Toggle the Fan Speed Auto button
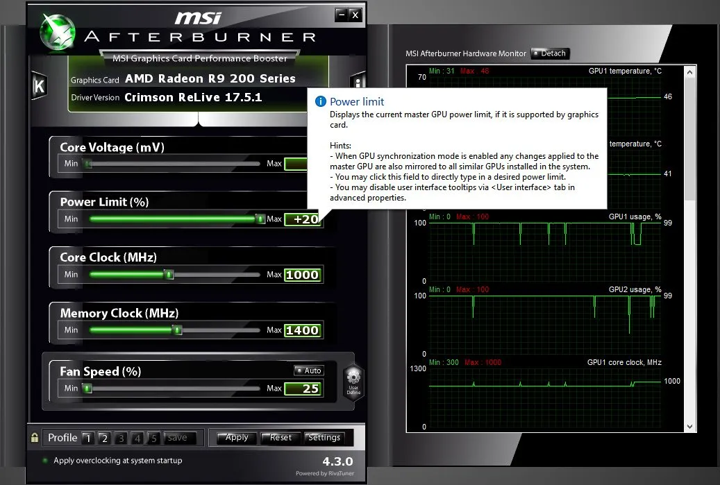The image size is (720, 485). click(x=309, y=371)
